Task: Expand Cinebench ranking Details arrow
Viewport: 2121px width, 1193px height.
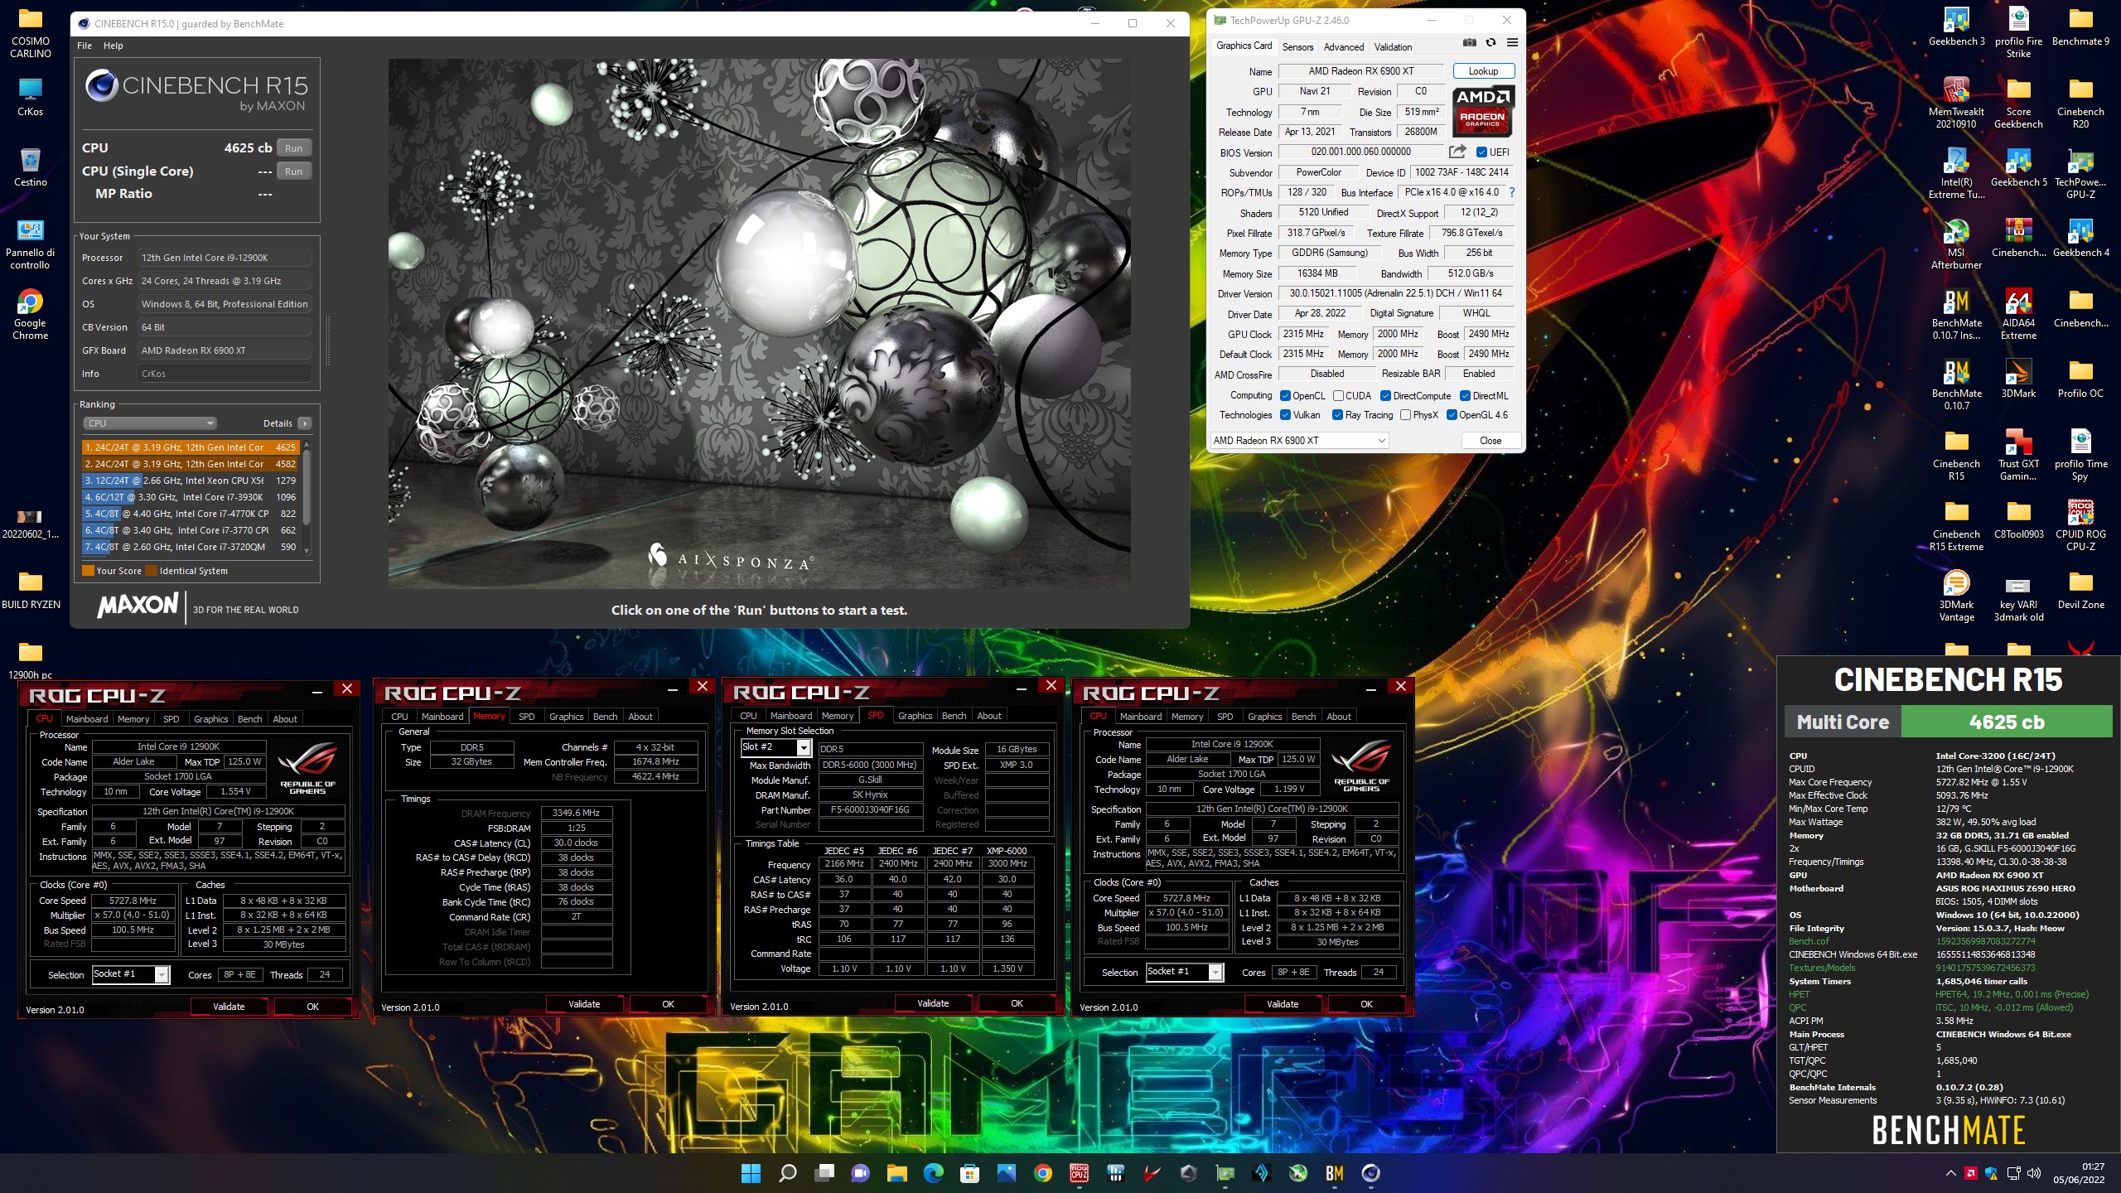Action: (x=305, y=423)
